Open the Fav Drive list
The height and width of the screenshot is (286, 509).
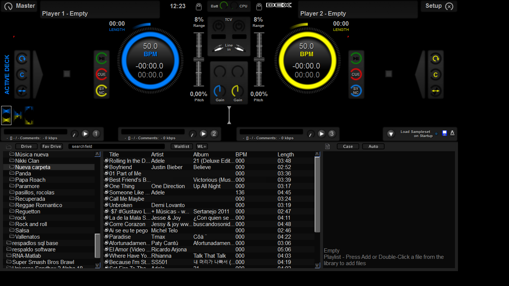[x=51, y=146]
